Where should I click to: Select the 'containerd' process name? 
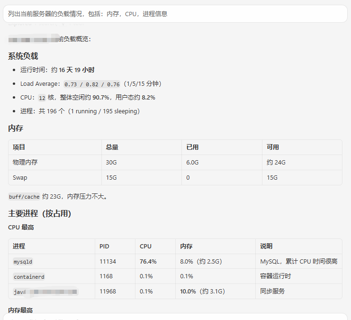pyautogui.click(x=29, y=277)
